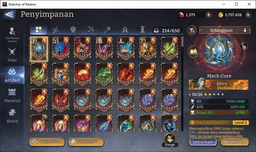Click the Lepaskan button
The width and height of the screenshot is (256, 152).
[203, 142]
